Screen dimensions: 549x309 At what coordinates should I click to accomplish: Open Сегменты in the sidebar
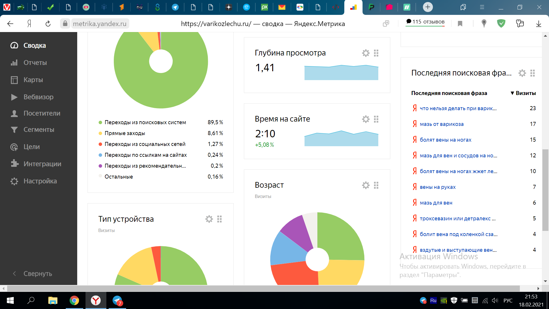(x=39, y=130)
